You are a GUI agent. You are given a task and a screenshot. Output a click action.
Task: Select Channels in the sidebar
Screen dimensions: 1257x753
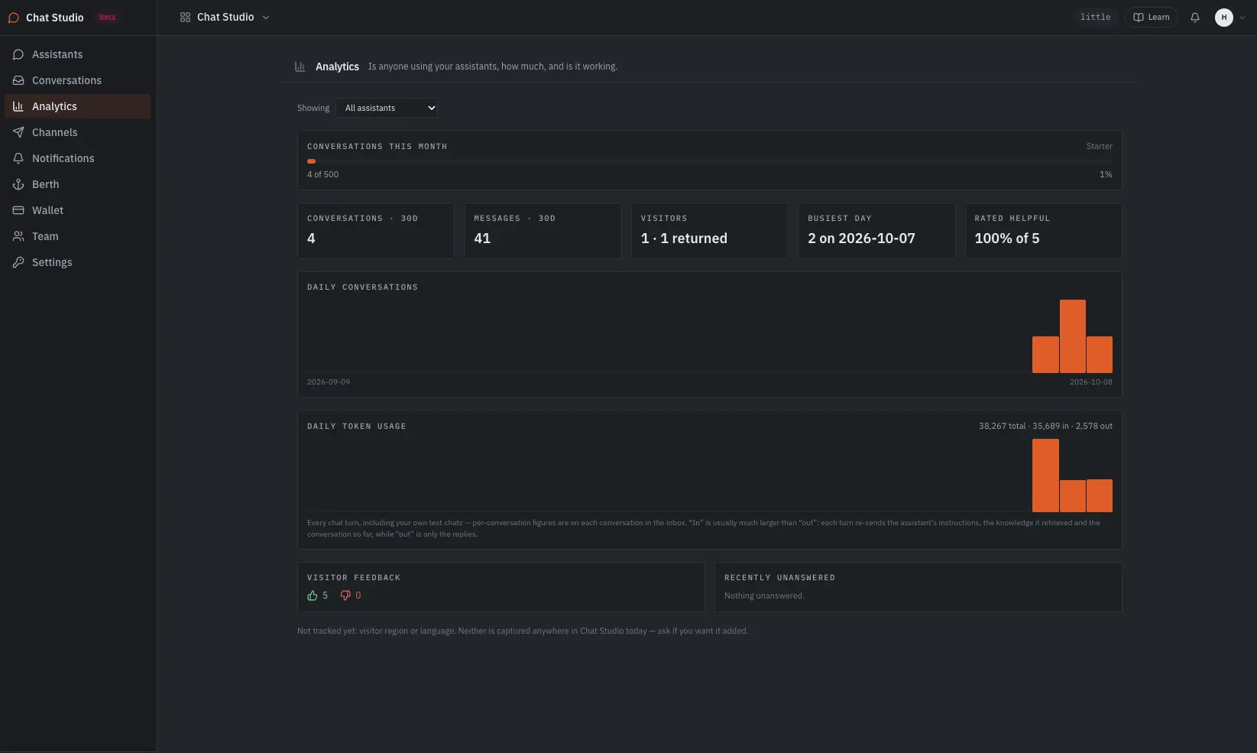(78, 132)
